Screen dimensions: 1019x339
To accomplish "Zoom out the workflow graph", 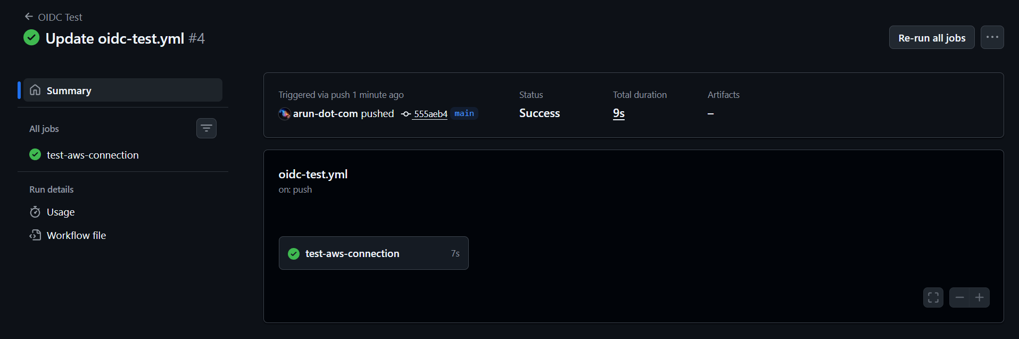I will pyautogui.click(x=959, y=297).
